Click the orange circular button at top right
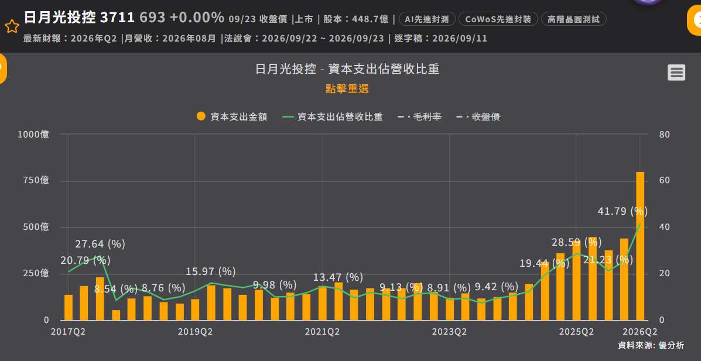The height and width of the screenshot is (361, 701). [695, 21]
